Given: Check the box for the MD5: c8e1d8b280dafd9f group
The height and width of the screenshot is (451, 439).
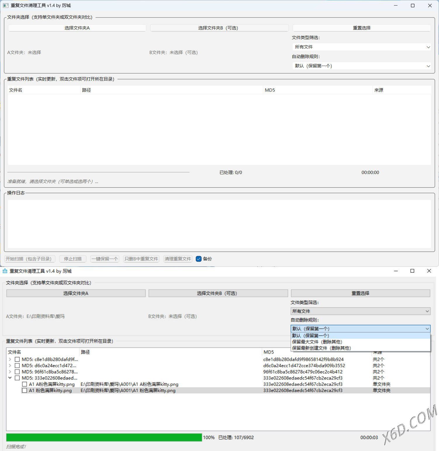Looking at the screenshot, I should 17,359.
